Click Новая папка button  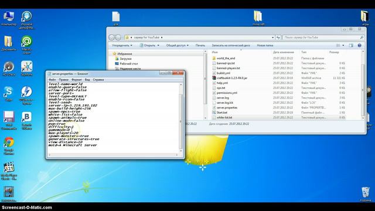click(x=265, y=45)
